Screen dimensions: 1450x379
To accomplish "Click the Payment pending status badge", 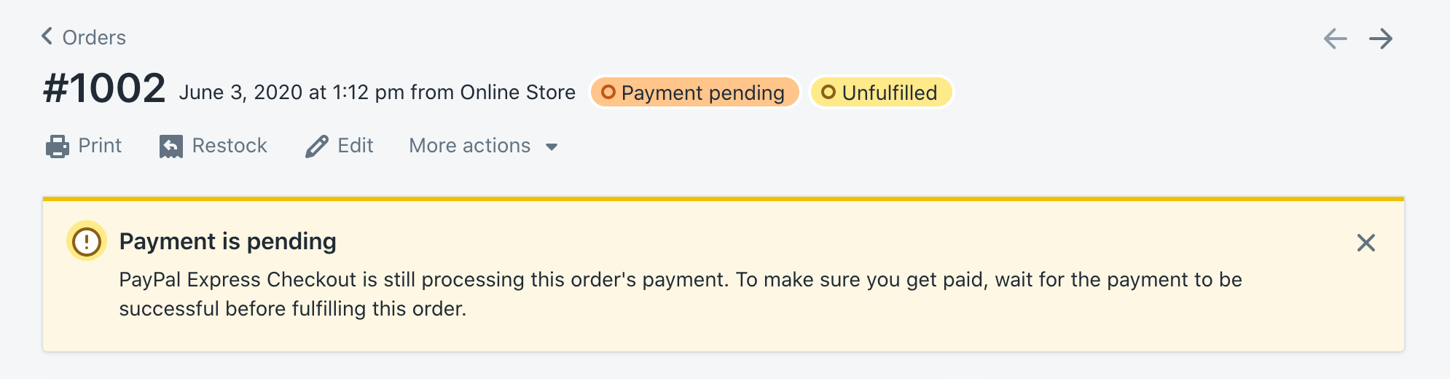I will tap(695, 93).
